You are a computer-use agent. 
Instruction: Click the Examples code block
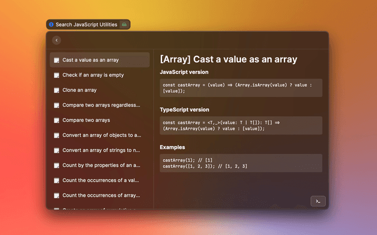[x=241, y=163]
